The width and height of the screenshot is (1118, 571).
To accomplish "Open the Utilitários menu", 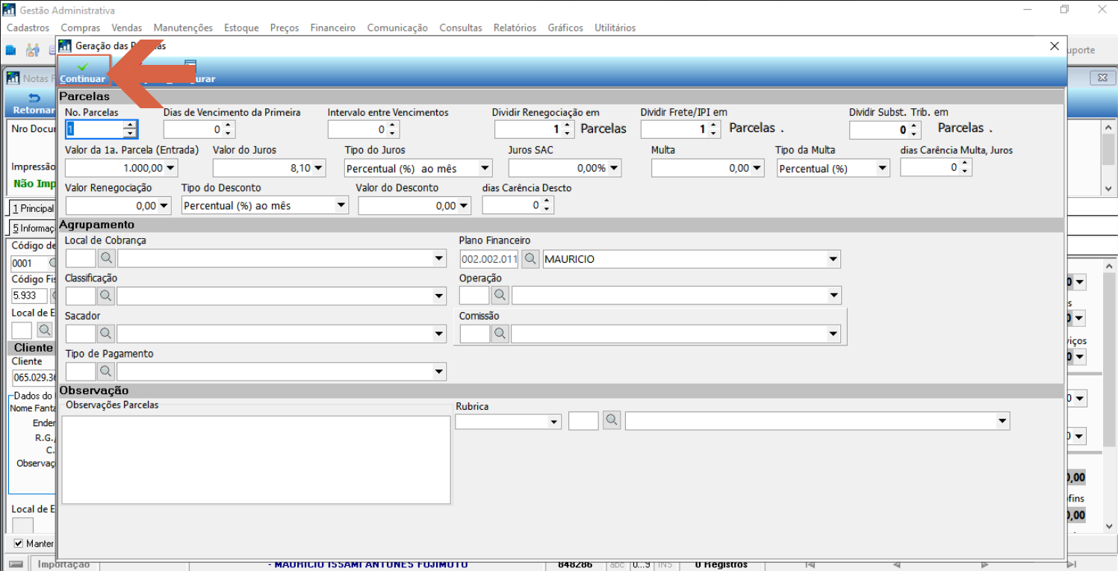I will pyautogui.click(x=615, y=28).
